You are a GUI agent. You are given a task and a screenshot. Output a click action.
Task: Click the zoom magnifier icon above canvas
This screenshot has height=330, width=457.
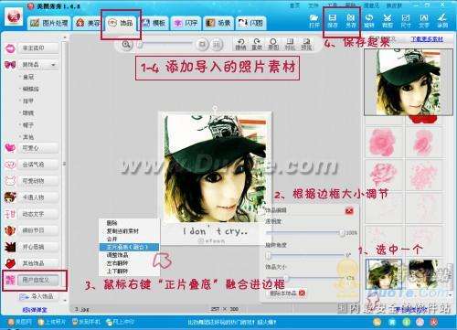coord(126,45)
